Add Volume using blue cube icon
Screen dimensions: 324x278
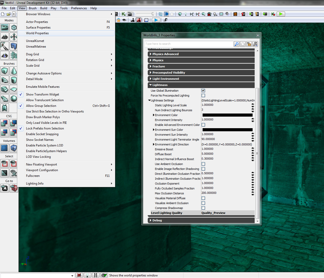point(14,148)
